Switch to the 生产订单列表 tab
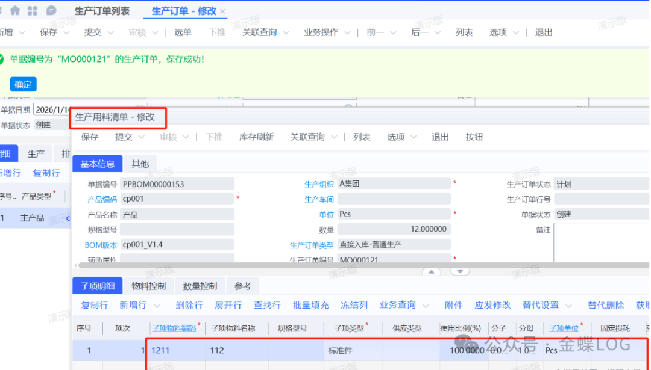651x370 pixels. (x=102, y=11)
